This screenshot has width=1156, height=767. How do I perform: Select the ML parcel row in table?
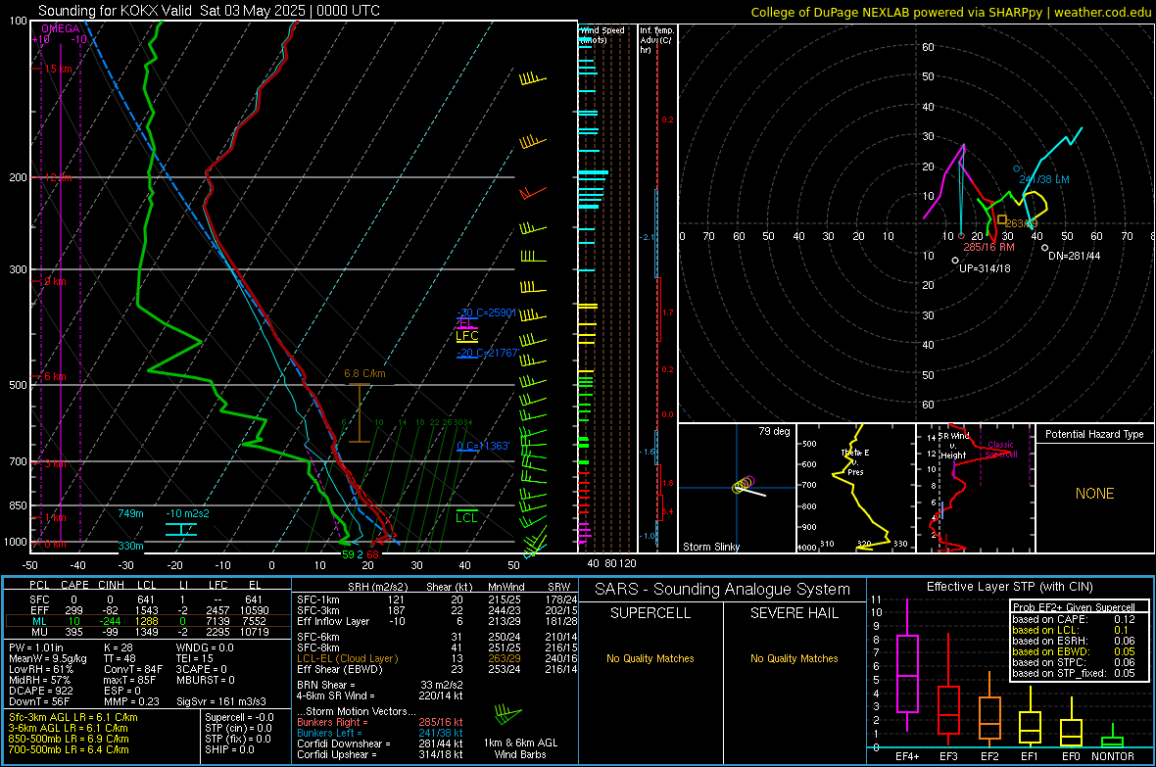[148, 621]
